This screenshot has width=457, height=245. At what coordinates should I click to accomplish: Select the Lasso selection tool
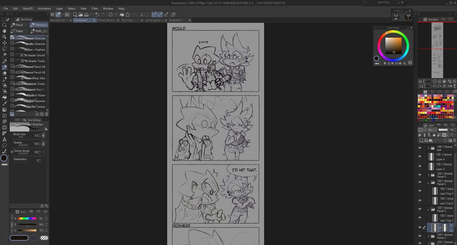click(4, 49)
